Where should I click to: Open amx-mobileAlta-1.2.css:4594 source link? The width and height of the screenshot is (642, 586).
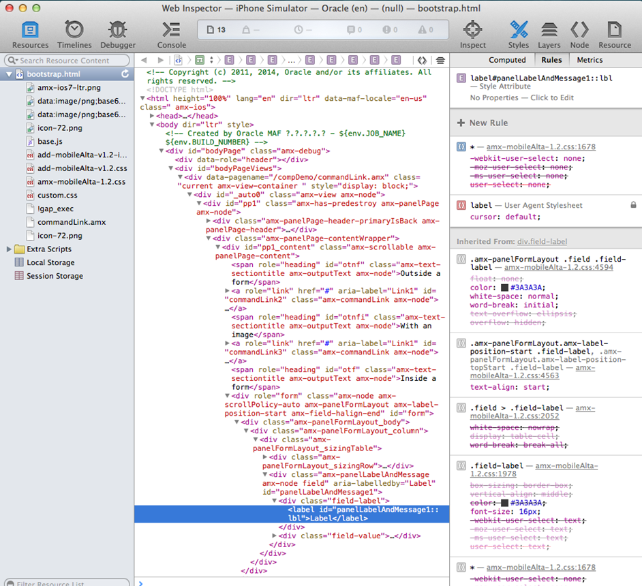[x=558, y=268]
